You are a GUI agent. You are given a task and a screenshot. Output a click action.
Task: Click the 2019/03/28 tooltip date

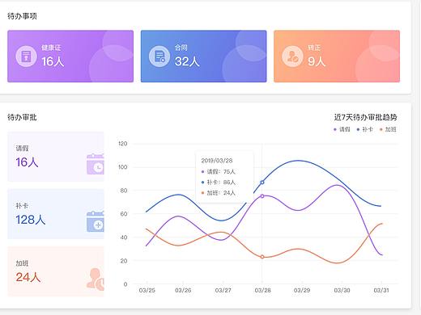click(x=217, y=161)
